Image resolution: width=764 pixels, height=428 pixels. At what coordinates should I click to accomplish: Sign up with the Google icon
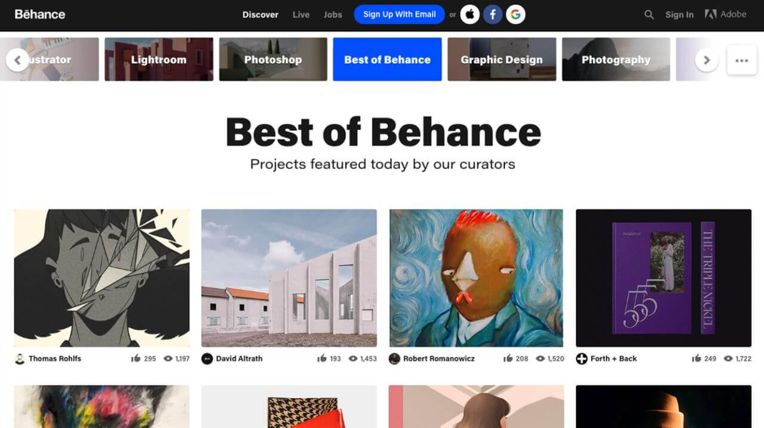(x=516, y=14)
